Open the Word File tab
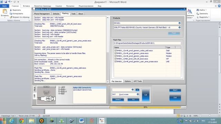Image resolution: width=221 pixels, height=124 pixels. pos(4,6)
